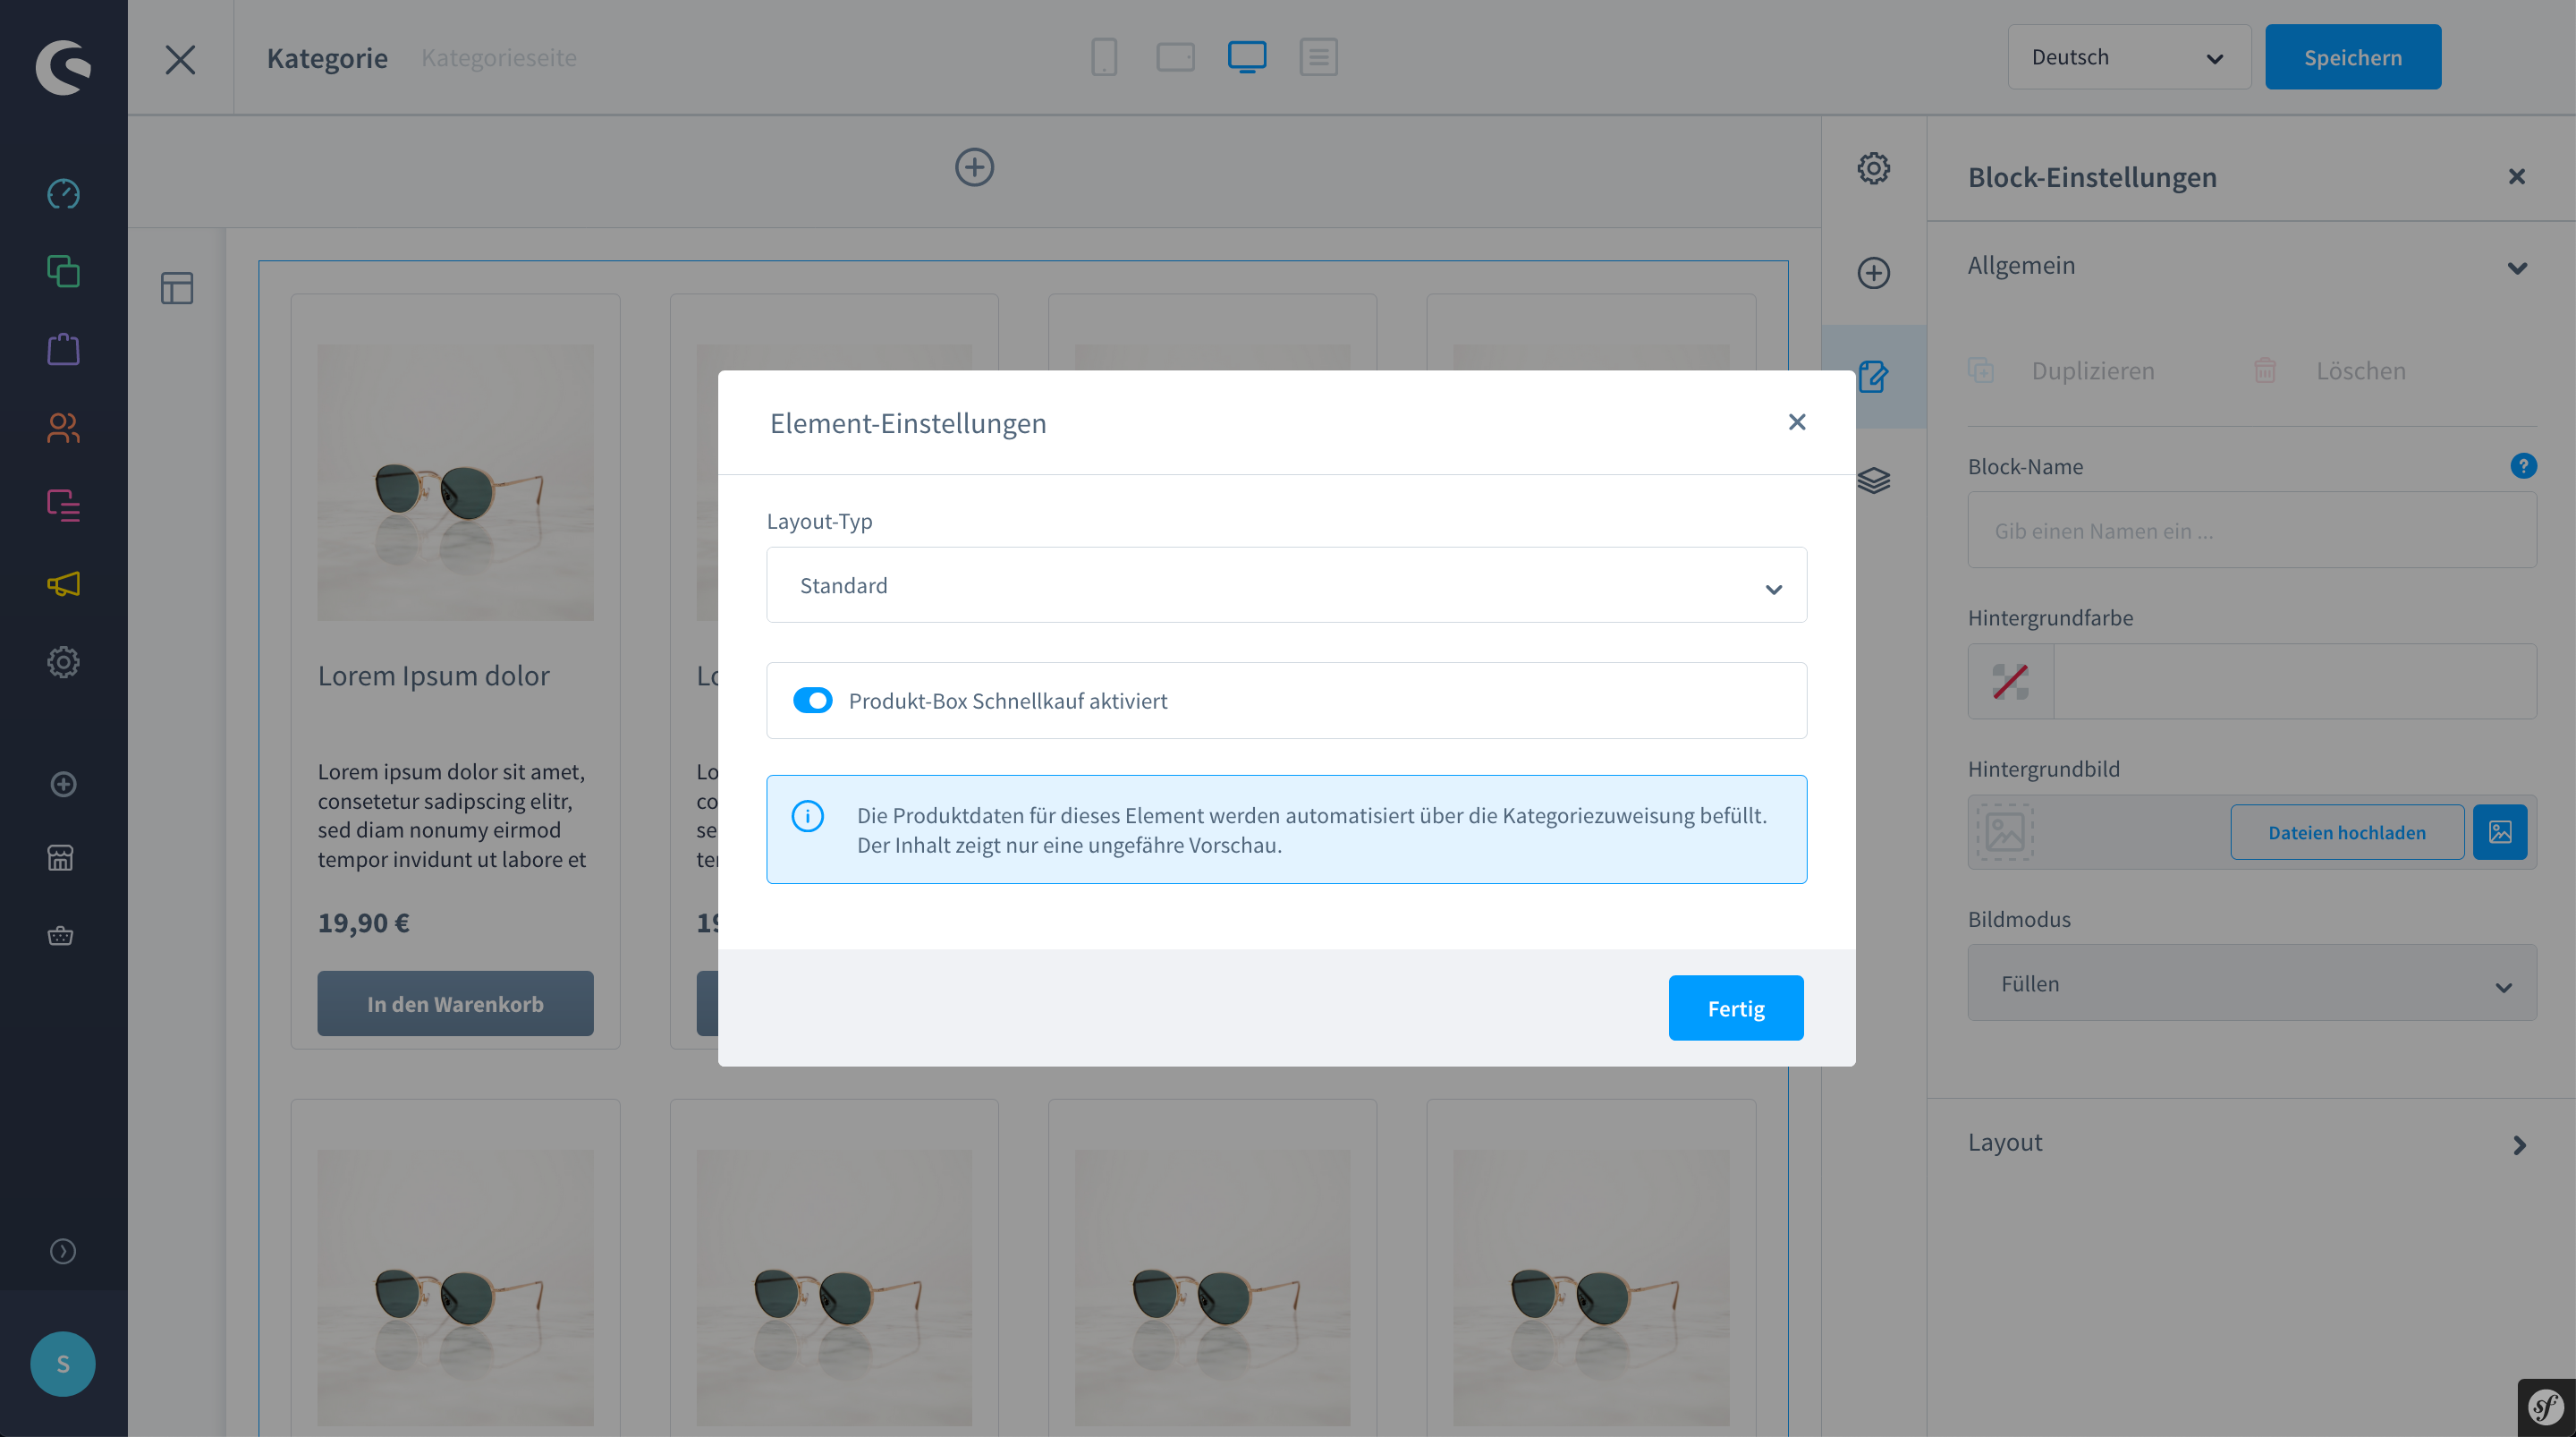Screen dimensions: 2576x1437
Task: Open the Marketing megaphone icon
Action: (63, 583)
